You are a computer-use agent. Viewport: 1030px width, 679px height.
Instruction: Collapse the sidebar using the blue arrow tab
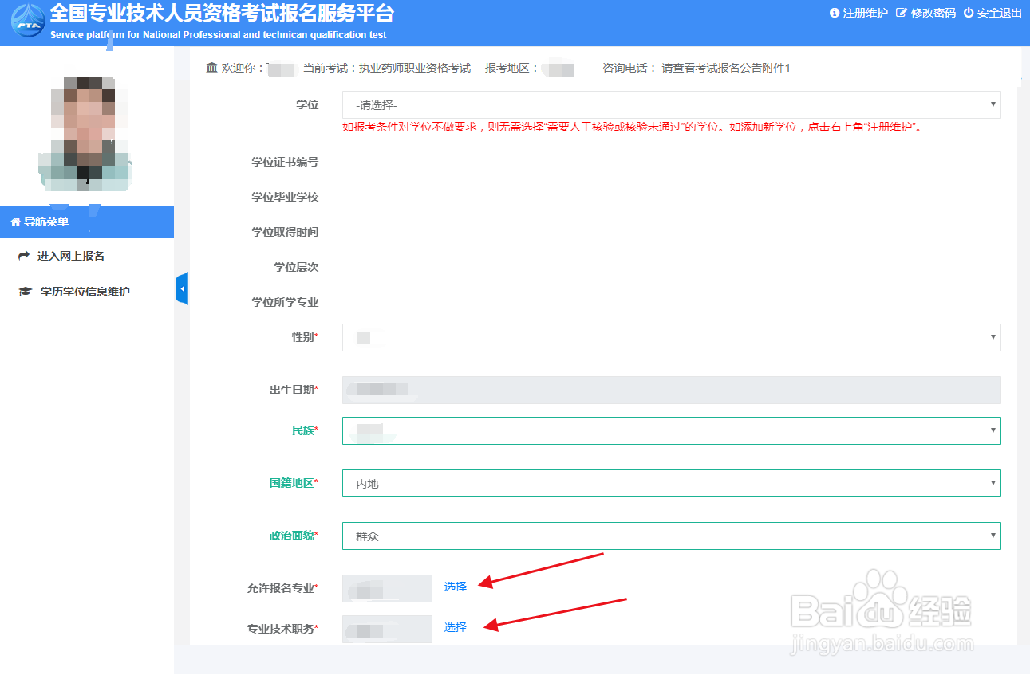pyautogui.click(x=180, y=288)
